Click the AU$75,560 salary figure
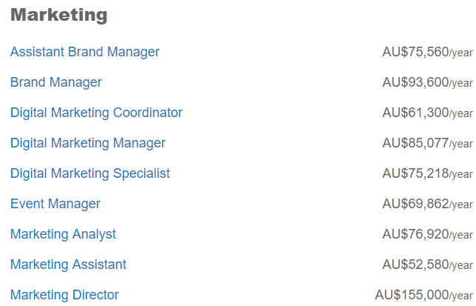 pos(415,52)
